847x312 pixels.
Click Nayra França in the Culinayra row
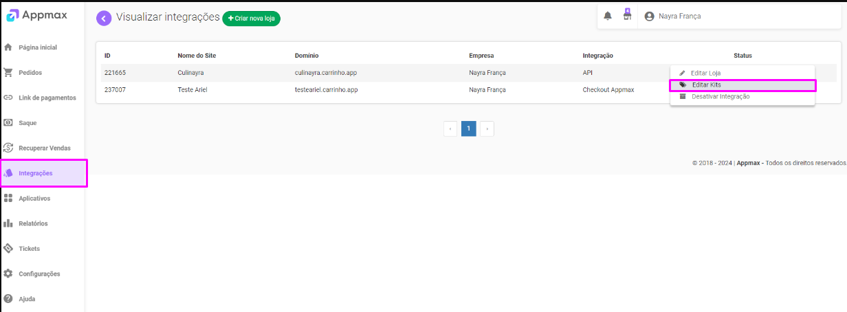coord(487,72)
